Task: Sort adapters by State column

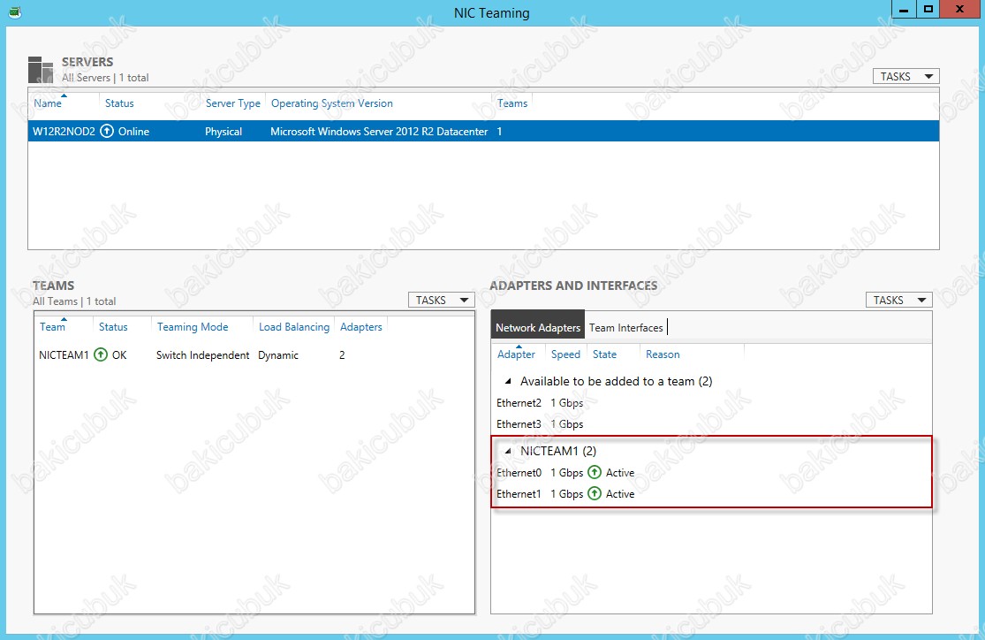Action: coord(604,354)
